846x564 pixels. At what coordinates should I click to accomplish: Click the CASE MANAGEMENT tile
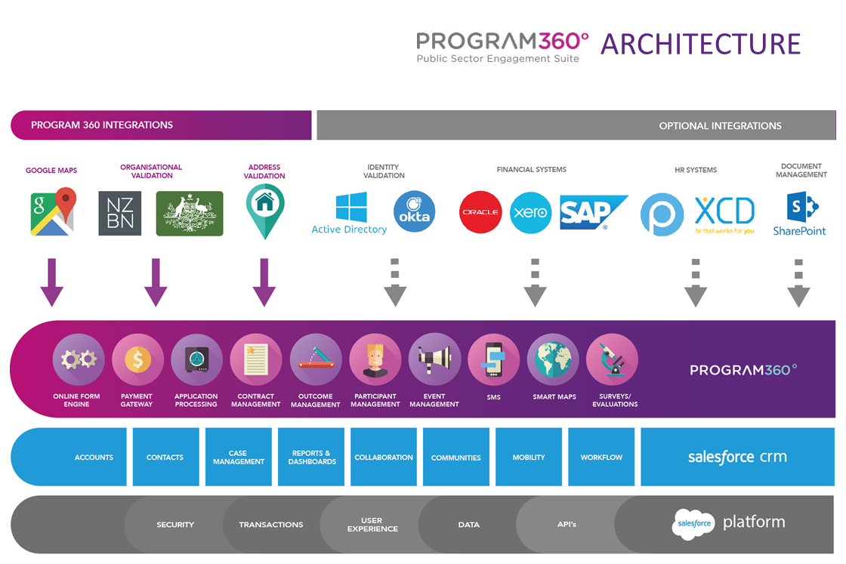(x=239, y=458)
